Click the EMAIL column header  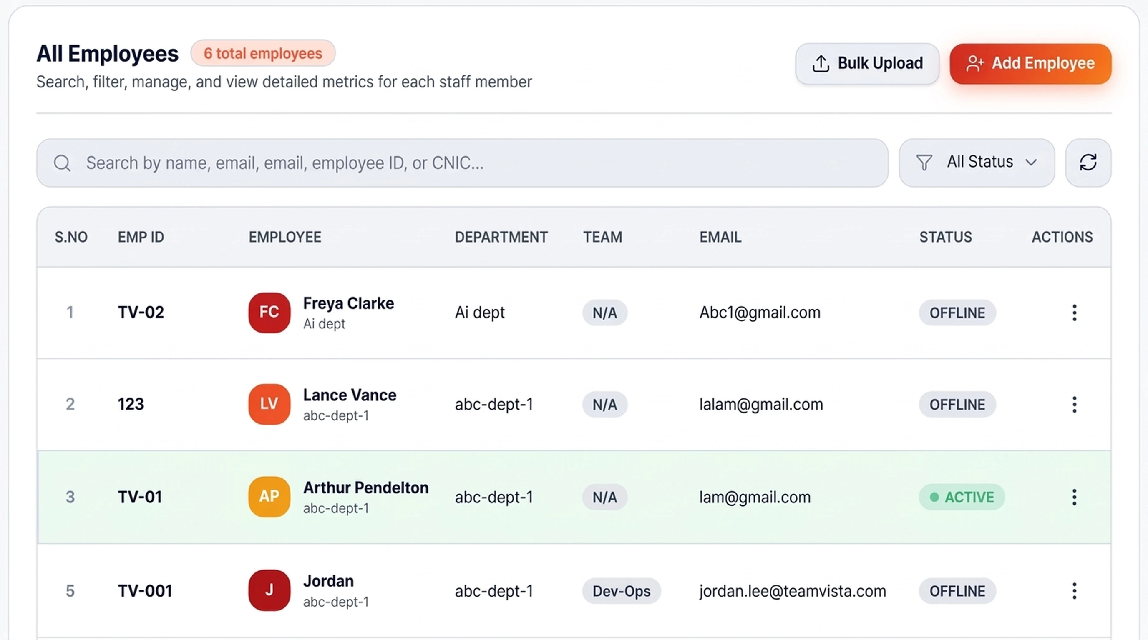click(720, 237)
